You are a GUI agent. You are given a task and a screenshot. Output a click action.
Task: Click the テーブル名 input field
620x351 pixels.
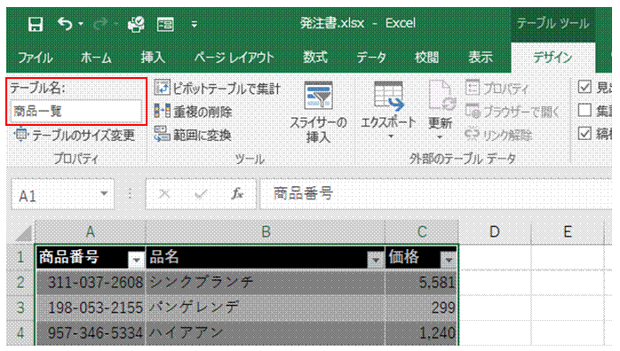(x=76, y=111)
